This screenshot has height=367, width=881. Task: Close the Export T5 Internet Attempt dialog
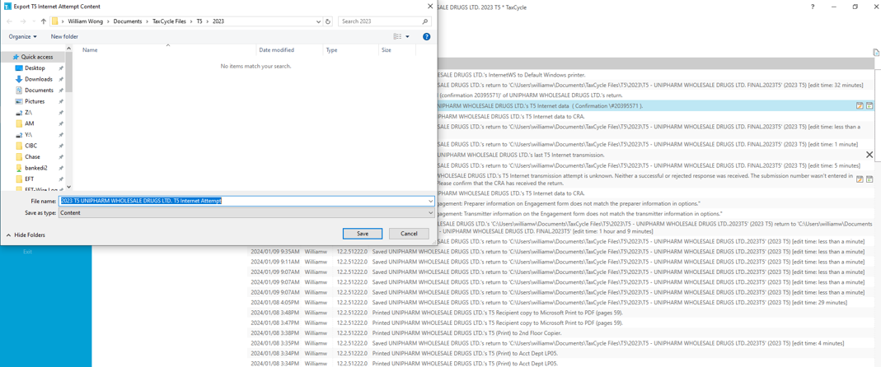click(x=430, y=7)
